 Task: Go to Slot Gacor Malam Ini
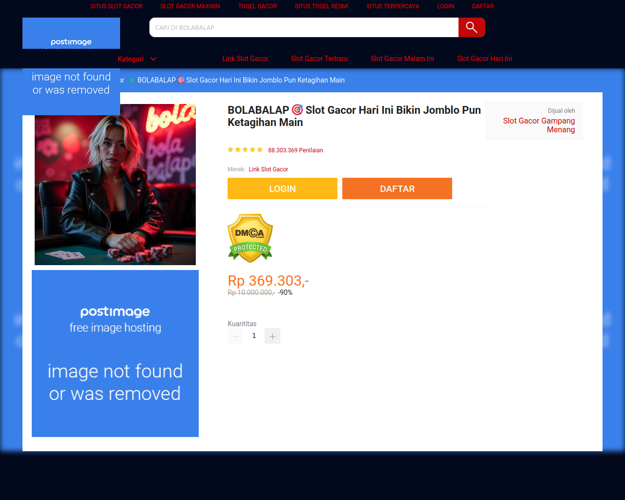(402, 59)
